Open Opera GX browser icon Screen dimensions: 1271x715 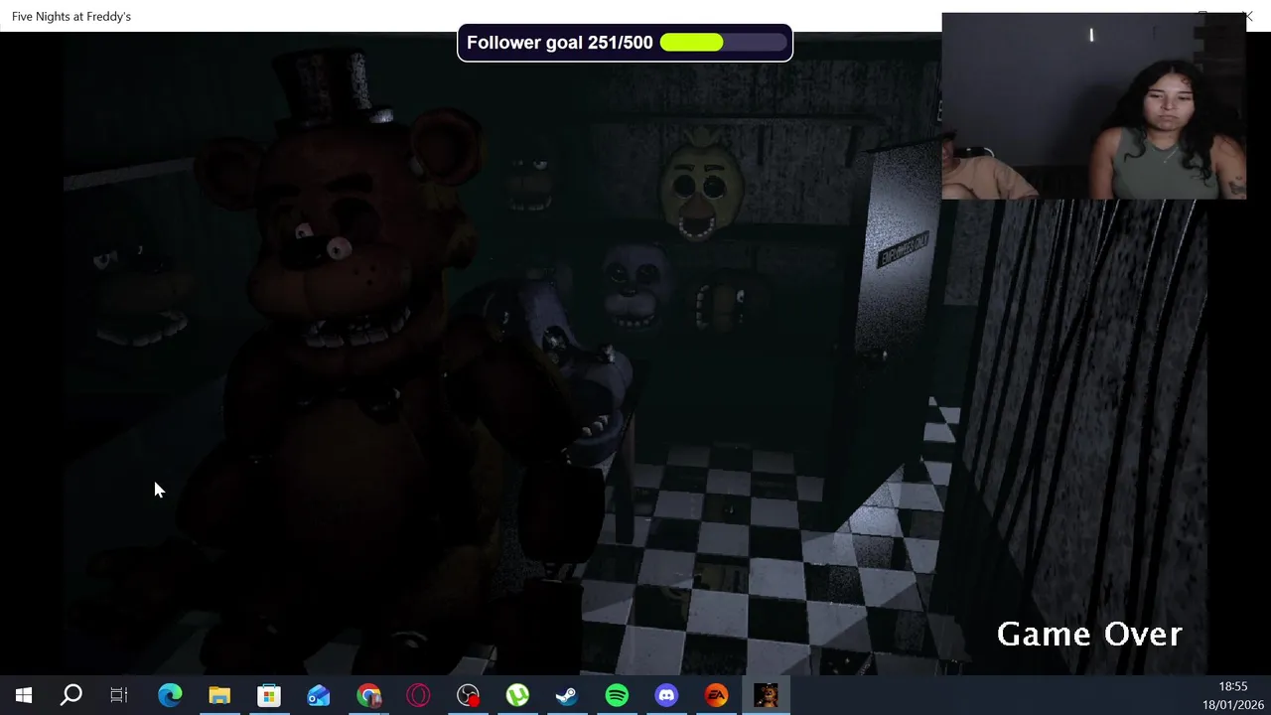418,695
